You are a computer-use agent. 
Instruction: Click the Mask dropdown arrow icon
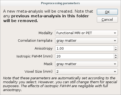[115, 64]
